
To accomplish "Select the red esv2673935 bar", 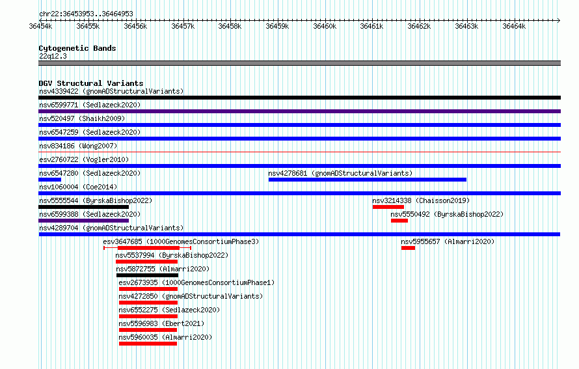I will coord(148,289).
